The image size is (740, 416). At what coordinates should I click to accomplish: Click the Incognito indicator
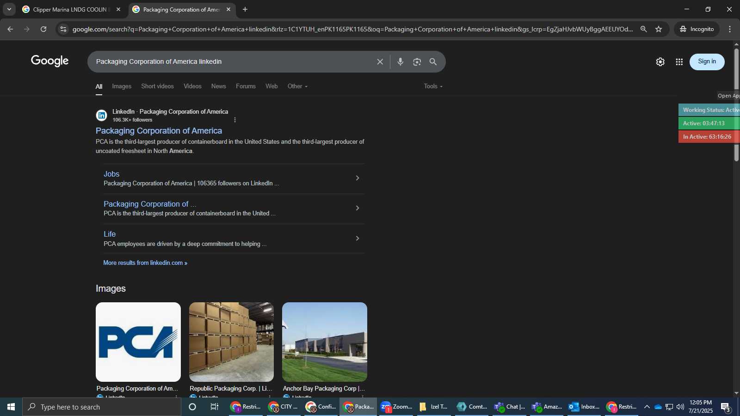[x=697, y=29]
